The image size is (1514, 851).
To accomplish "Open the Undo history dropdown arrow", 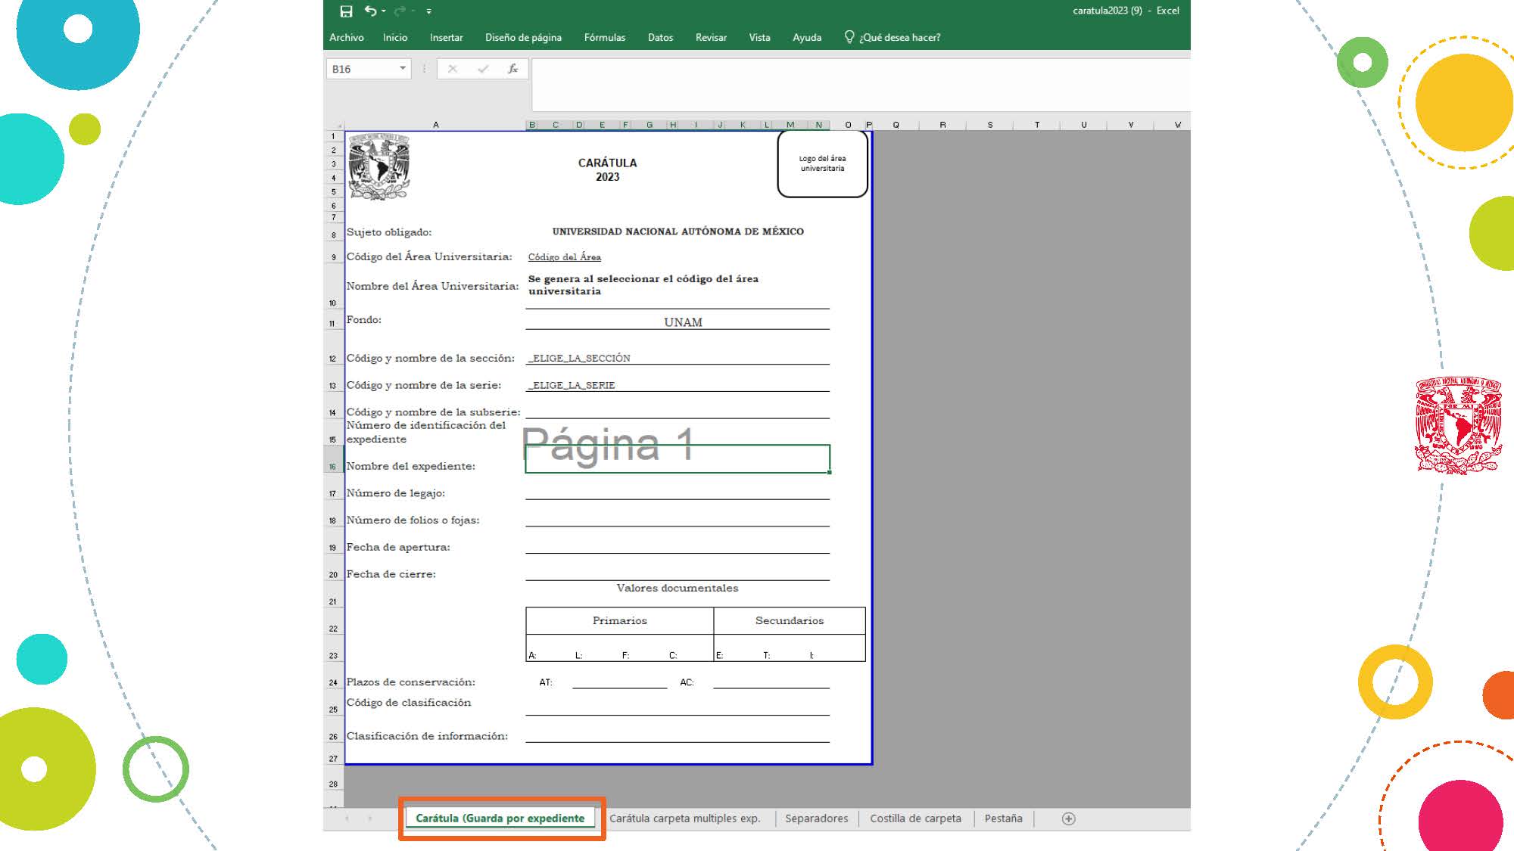I will click(384, 11).
